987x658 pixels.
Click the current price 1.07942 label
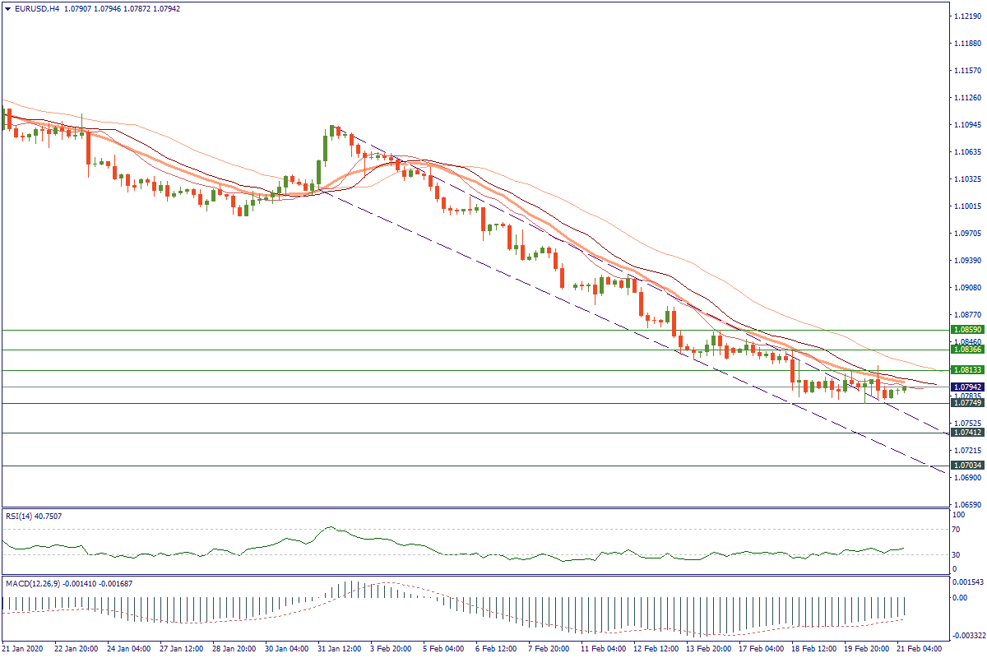pos(967,387)
